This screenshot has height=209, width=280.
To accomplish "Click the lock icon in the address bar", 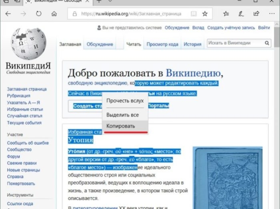I will point(75,14).
